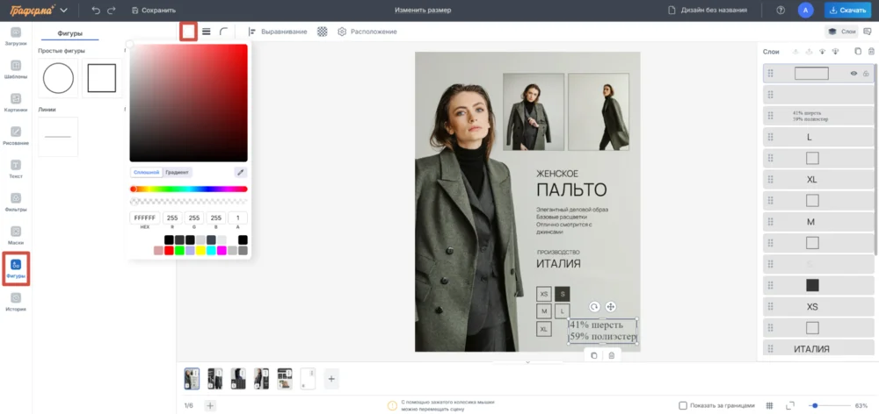
Task: Click the transparency checkerboard icon
Action: click(323, 32)
